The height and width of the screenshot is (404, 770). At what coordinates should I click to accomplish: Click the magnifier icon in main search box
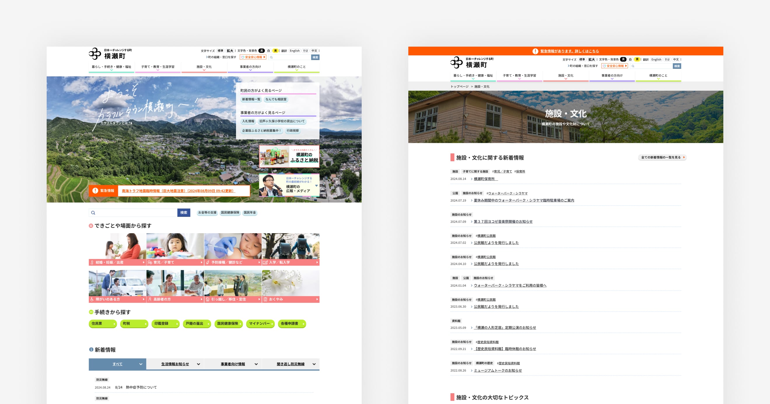[x=93, y=213]
